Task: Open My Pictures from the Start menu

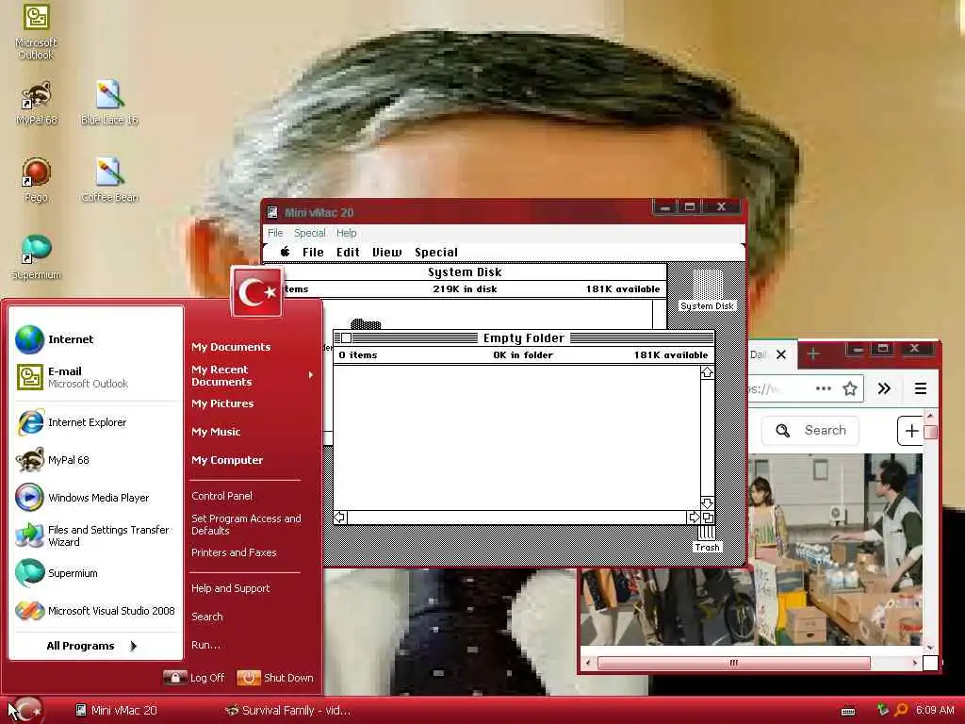Action: tap(222, 403)
